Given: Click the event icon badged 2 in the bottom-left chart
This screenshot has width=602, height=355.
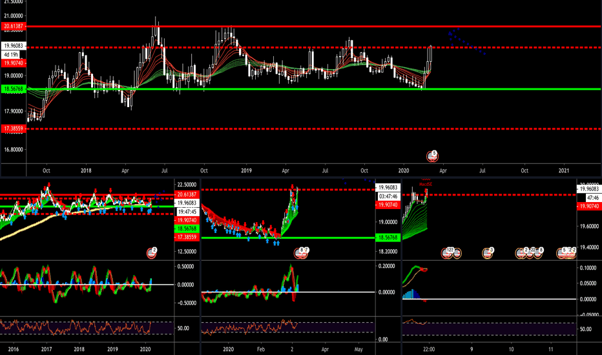Looking at the screenshot, I should [x=152, y=252].
